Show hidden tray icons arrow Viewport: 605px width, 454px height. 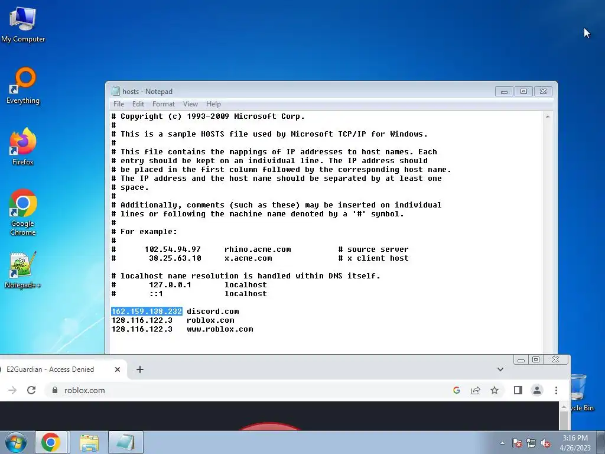pos(502,443)
